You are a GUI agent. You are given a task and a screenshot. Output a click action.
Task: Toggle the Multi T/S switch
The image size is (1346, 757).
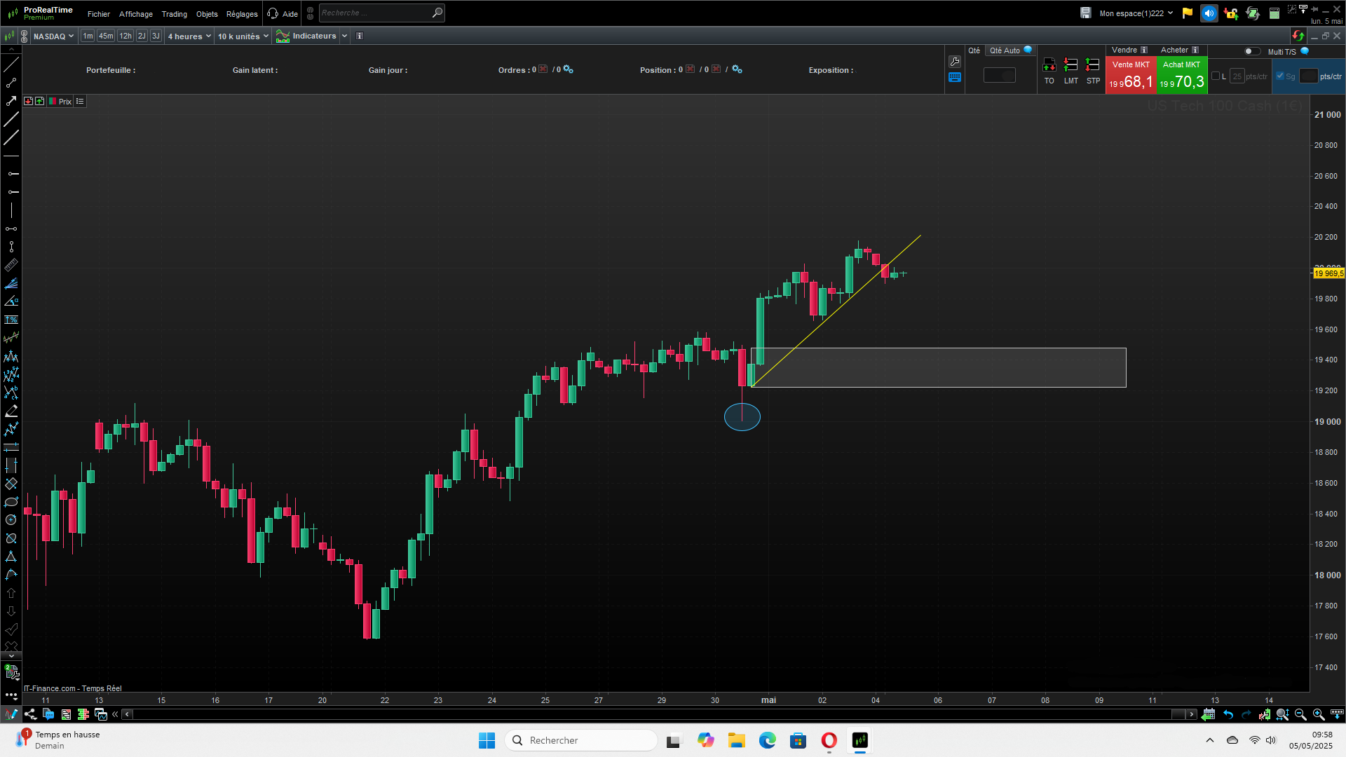[1251, 51]
